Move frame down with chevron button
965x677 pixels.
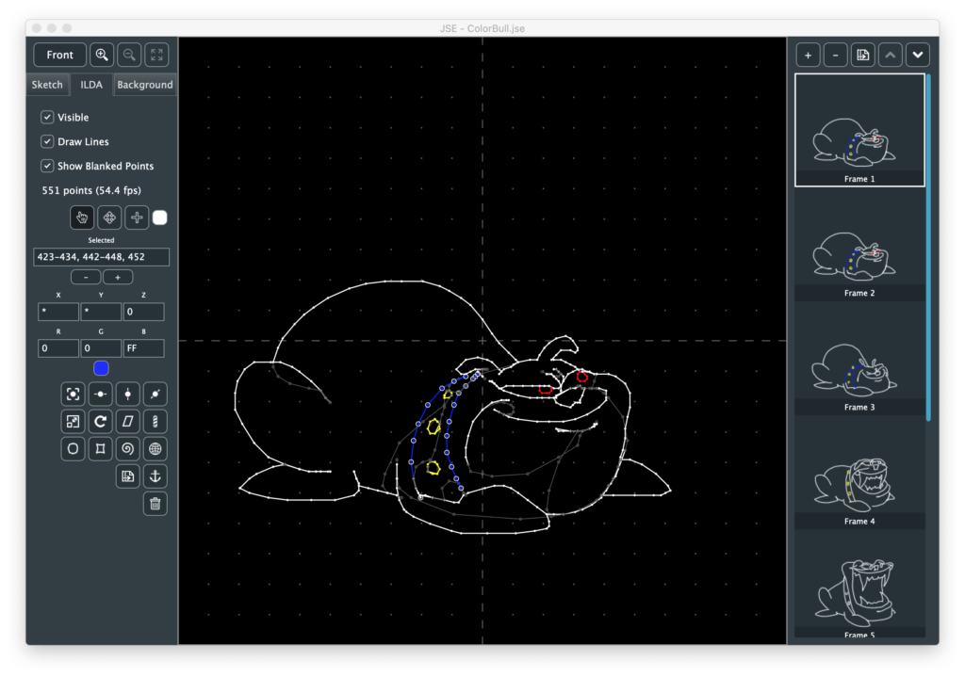[918, 55]
